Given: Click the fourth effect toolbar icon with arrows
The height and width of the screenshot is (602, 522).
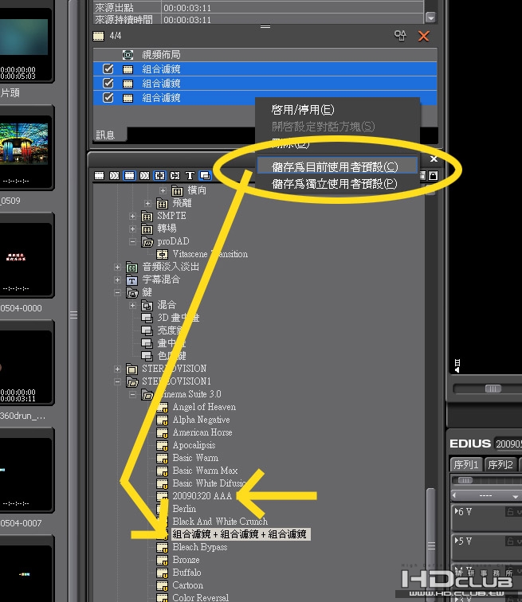Looking at the screenshot, I should tap(144, 176).
